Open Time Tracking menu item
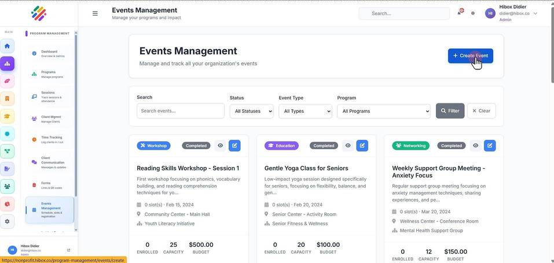 point(50,139)
